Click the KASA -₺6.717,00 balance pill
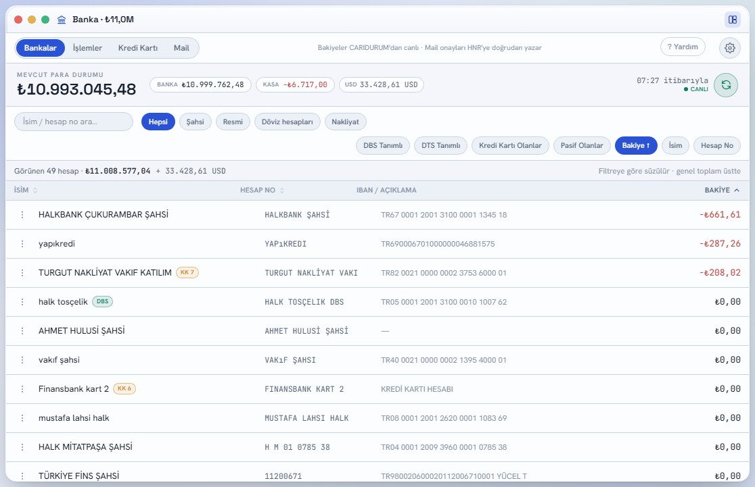 click(295, 84)
